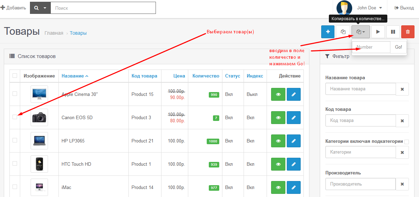This screenshot has height=197, width=419.
Task: Click the red trash delete button
Action: pyautogui.click(x=408, y=32)
